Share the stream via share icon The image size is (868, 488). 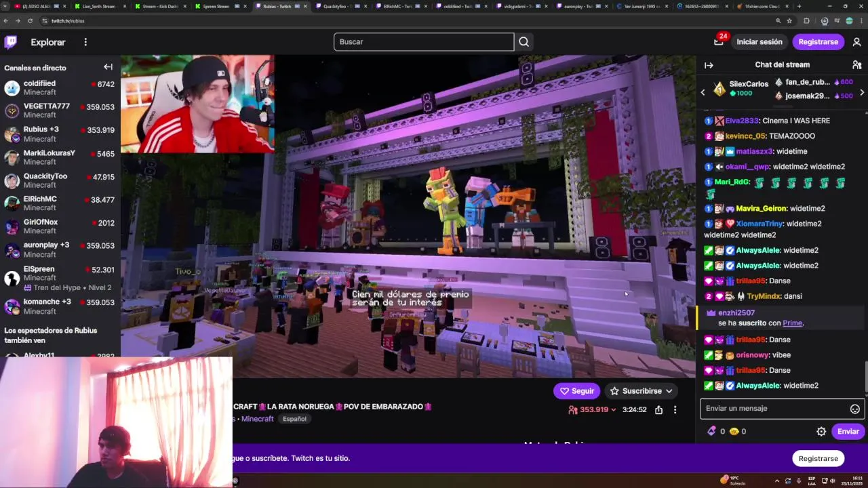coord(658,409)
